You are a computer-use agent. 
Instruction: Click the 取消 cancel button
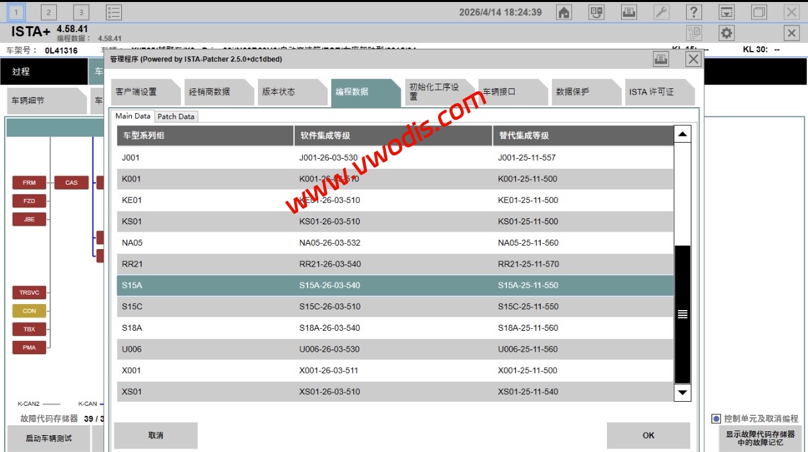point(155,435)
